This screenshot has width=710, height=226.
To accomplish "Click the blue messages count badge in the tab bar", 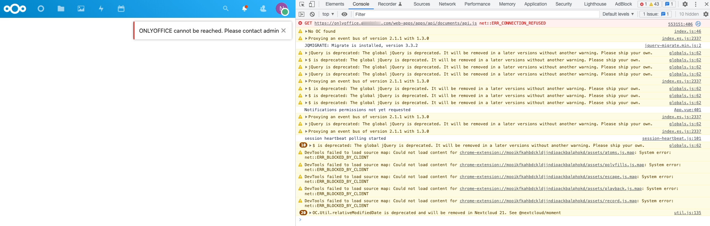I will [x=669, y=4].
